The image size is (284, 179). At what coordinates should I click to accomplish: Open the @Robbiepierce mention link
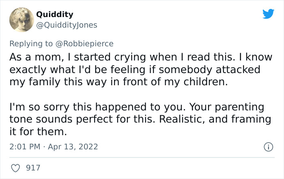point(88,43)
